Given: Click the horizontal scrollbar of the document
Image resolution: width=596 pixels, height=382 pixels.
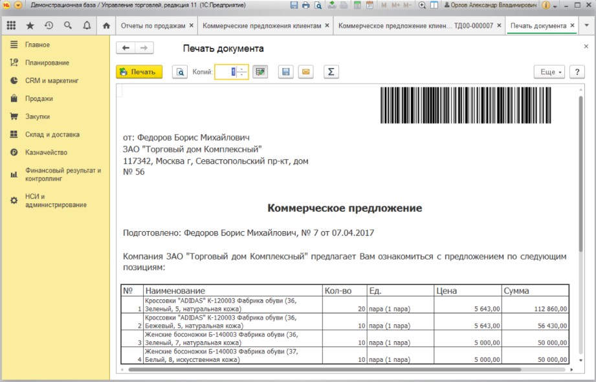Looking at the screenshot, I should (325, 369).
